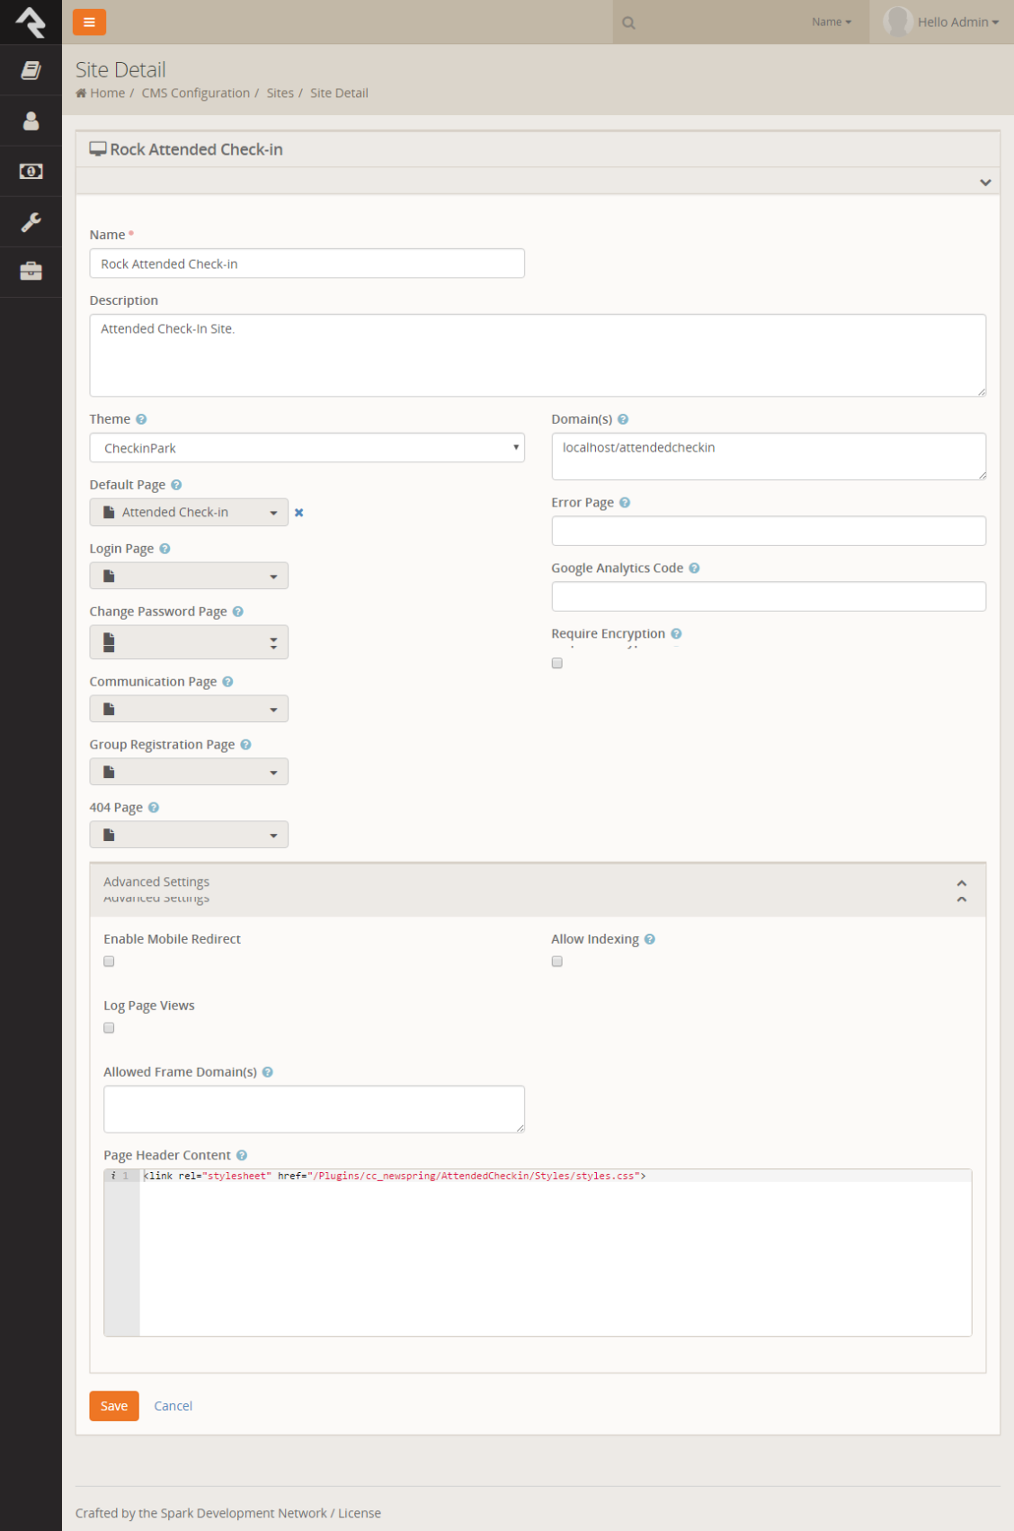This screenshot has width=1014, height=1531.
Task: Open the book icon in sidebar
Action: click(x=31, y=70)
